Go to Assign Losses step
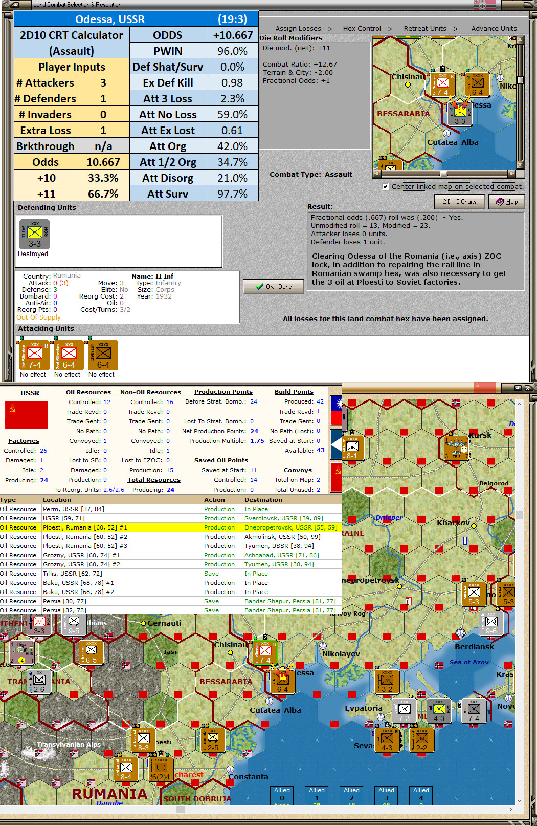The height and width of the screenshot is (826, 537). coord(304,29)
